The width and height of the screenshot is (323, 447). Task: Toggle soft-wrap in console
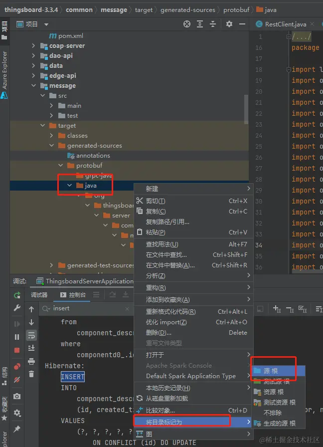pos(31,335)
